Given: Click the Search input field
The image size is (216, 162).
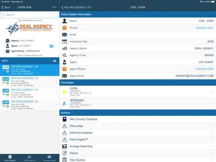Looking at the screenshot, I should [x=30, y=15].
